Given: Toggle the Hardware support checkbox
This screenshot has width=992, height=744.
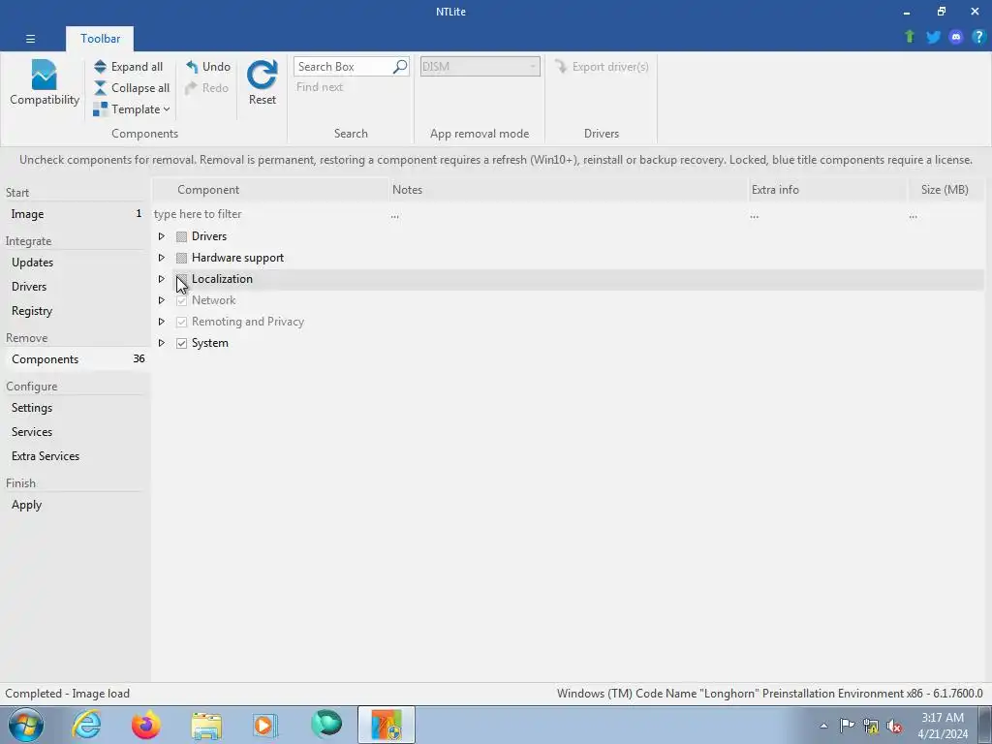Looking at the screenshot, I should coord(181,258).
